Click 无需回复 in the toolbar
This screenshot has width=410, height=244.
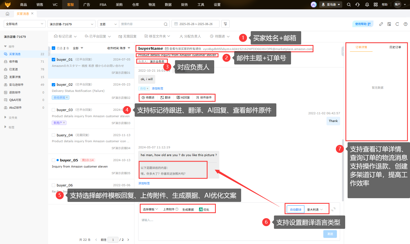tap(128, 36)
